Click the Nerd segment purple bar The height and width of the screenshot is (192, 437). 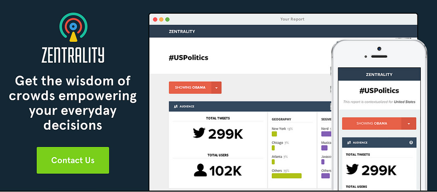coord(326,134)
